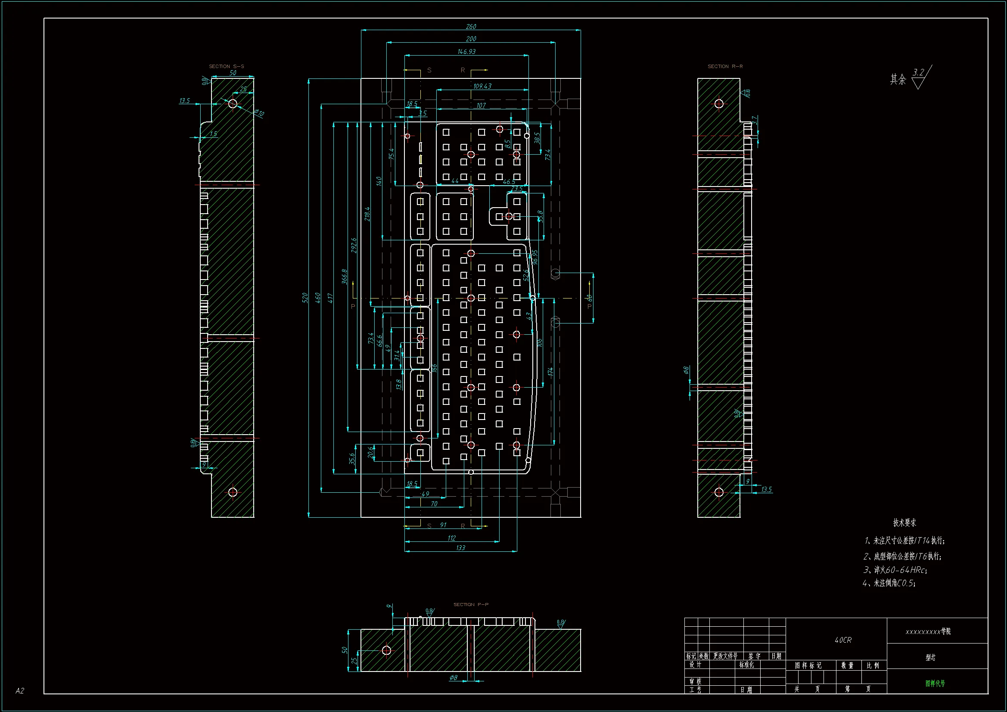
Task: Click the green 图样代号 text
Action: pyautogui.click(x=935, y=683)
